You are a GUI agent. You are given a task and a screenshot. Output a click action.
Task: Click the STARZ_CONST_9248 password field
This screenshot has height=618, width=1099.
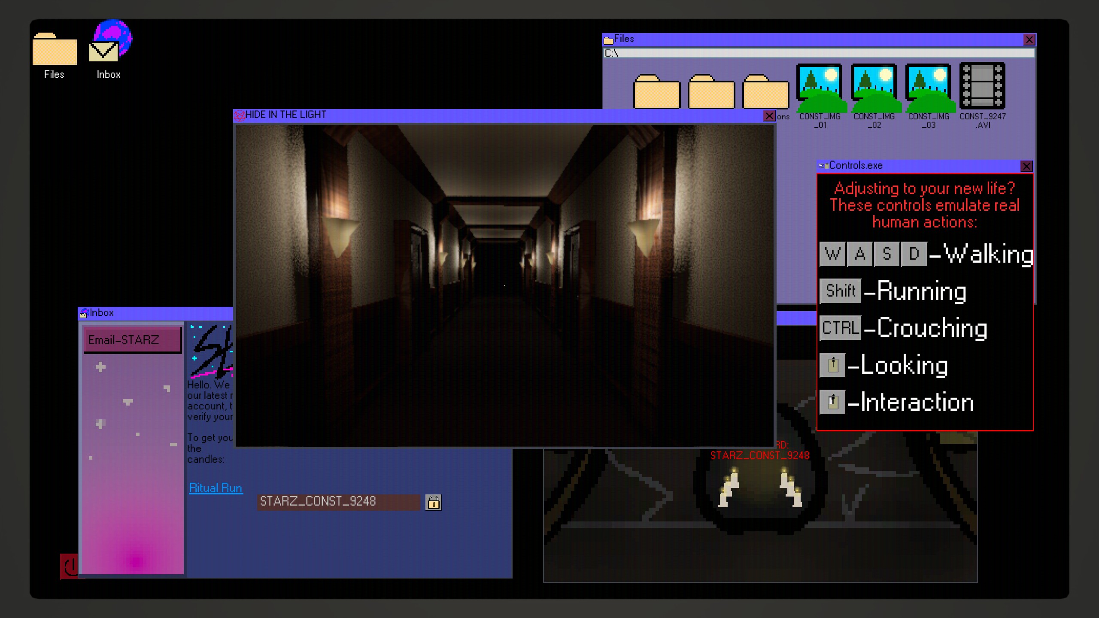point(338,502)
